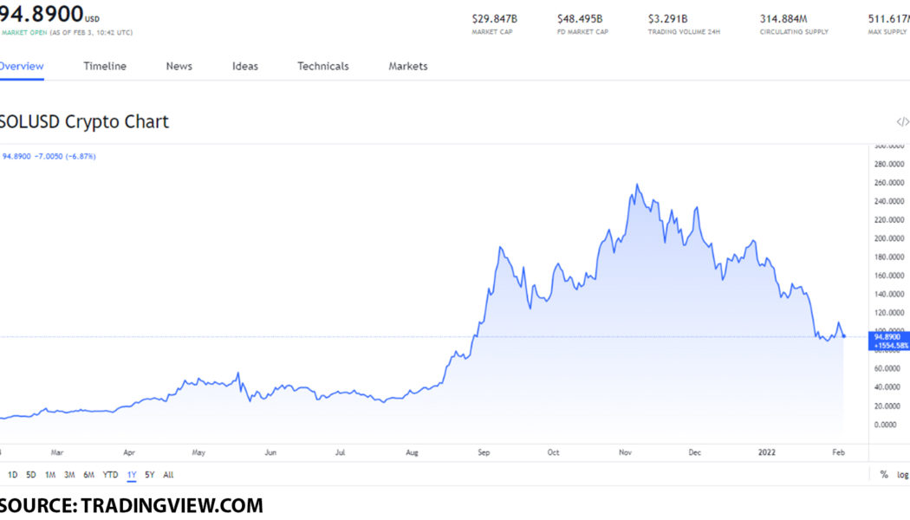The width and height of the screenshot is (910, 520).
Task: Switch to the Timeline tab
Action: 105,66
